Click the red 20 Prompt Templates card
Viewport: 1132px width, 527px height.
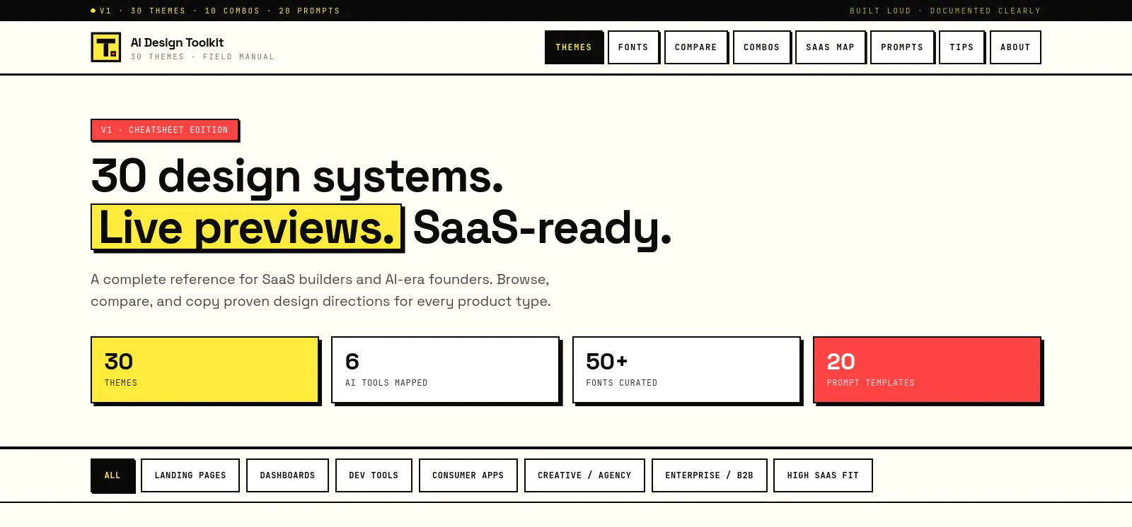click(x=928, y=370)
